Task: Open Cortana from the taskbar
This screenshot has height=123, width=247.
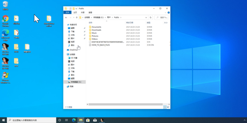Action: pos(60,120)
